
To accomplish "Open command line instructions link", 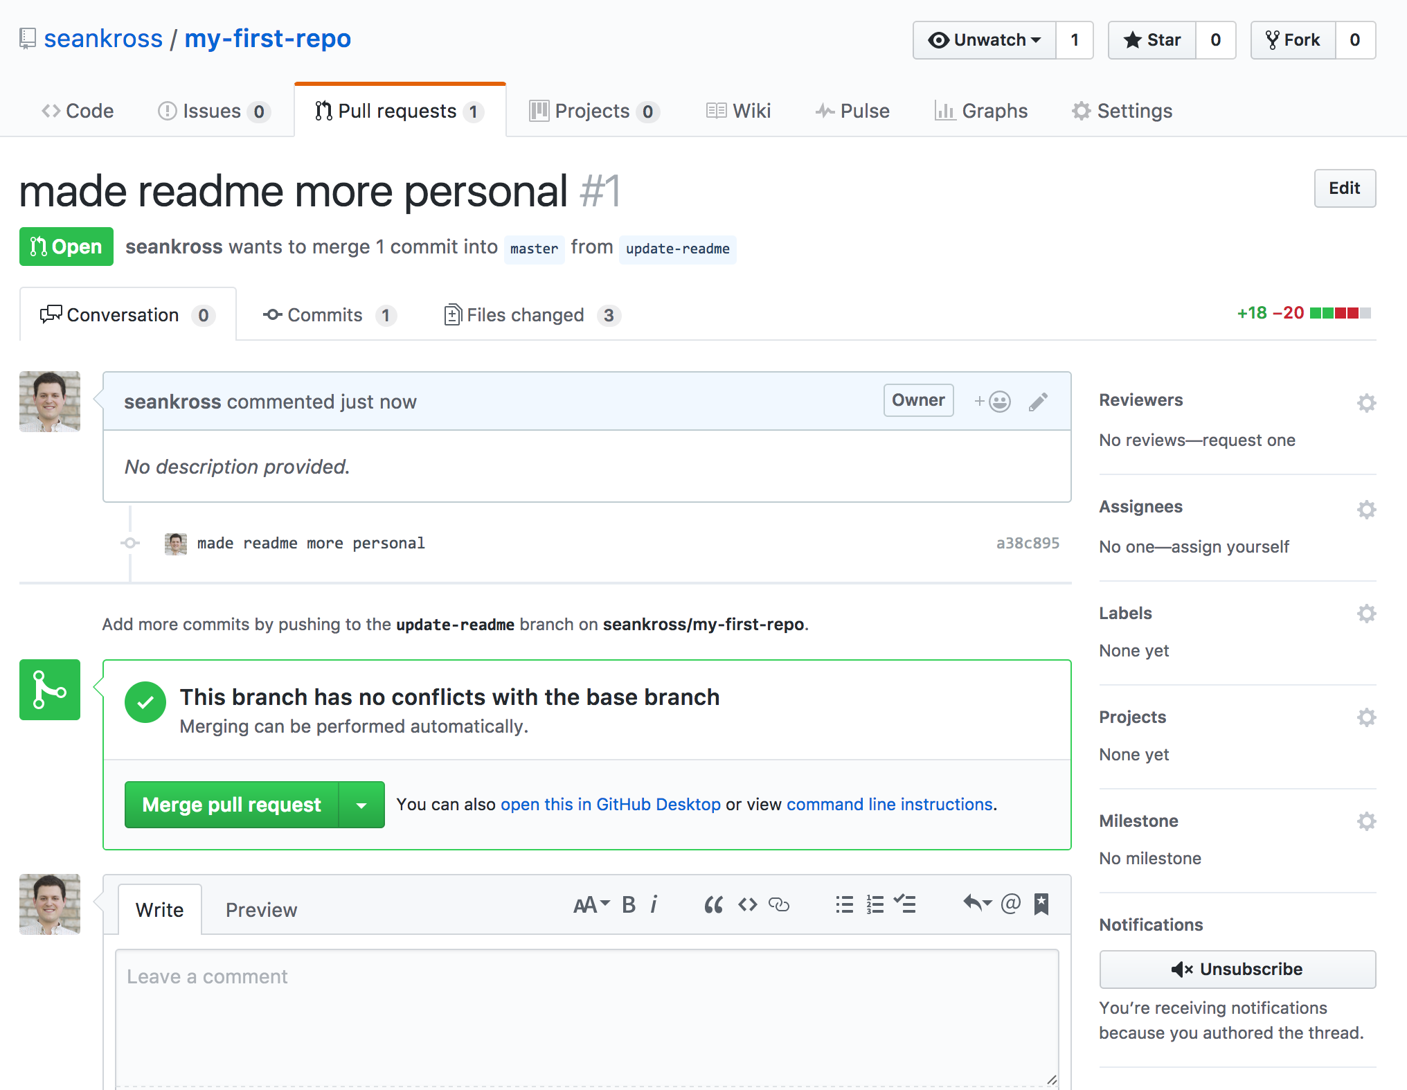I will [889, 804].
